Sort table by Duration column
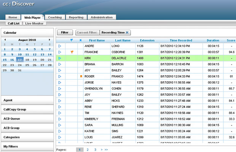 pyautogui.click(x=213, y=40)
